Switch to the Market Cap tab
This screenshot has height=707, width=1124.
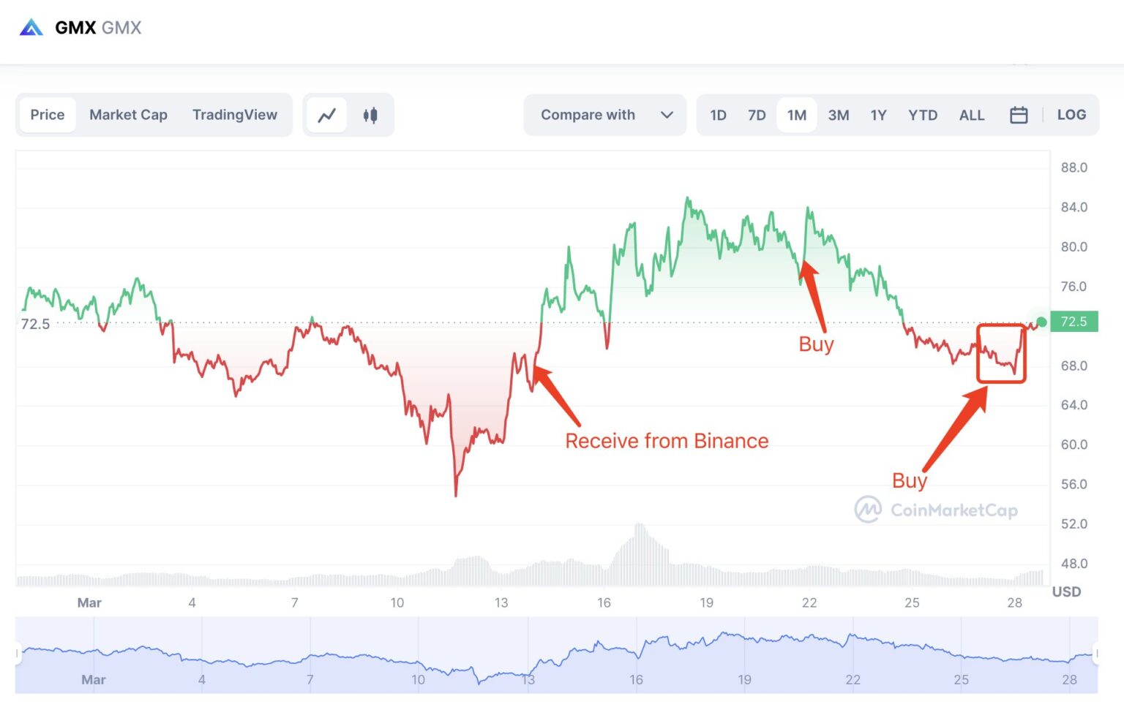(x=128, y=115)
